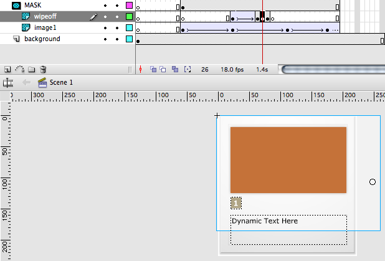Click the last keyframe dot on image1 layer

(327, 30)
